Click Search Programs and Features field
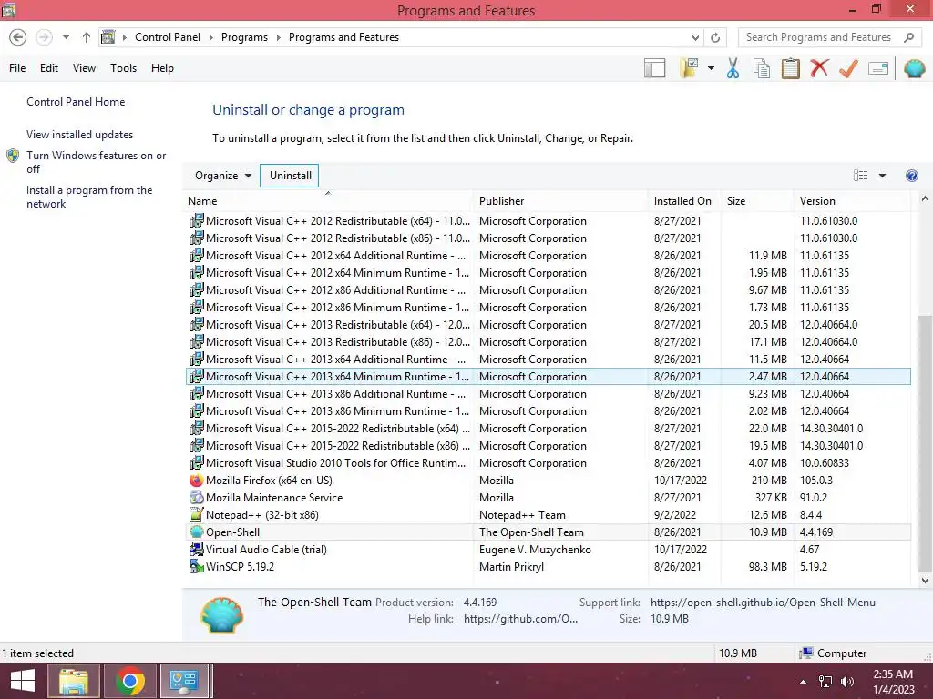The height and width of the screenshot is (699, 933). (818, 37)
